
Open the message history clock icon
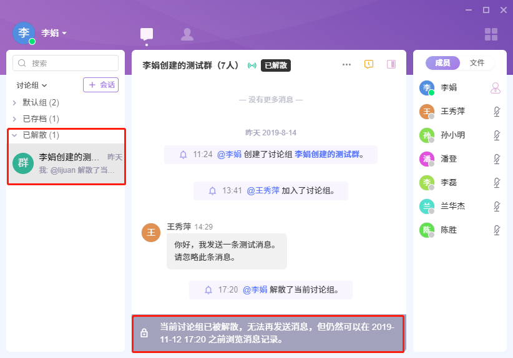coord(369,64)
